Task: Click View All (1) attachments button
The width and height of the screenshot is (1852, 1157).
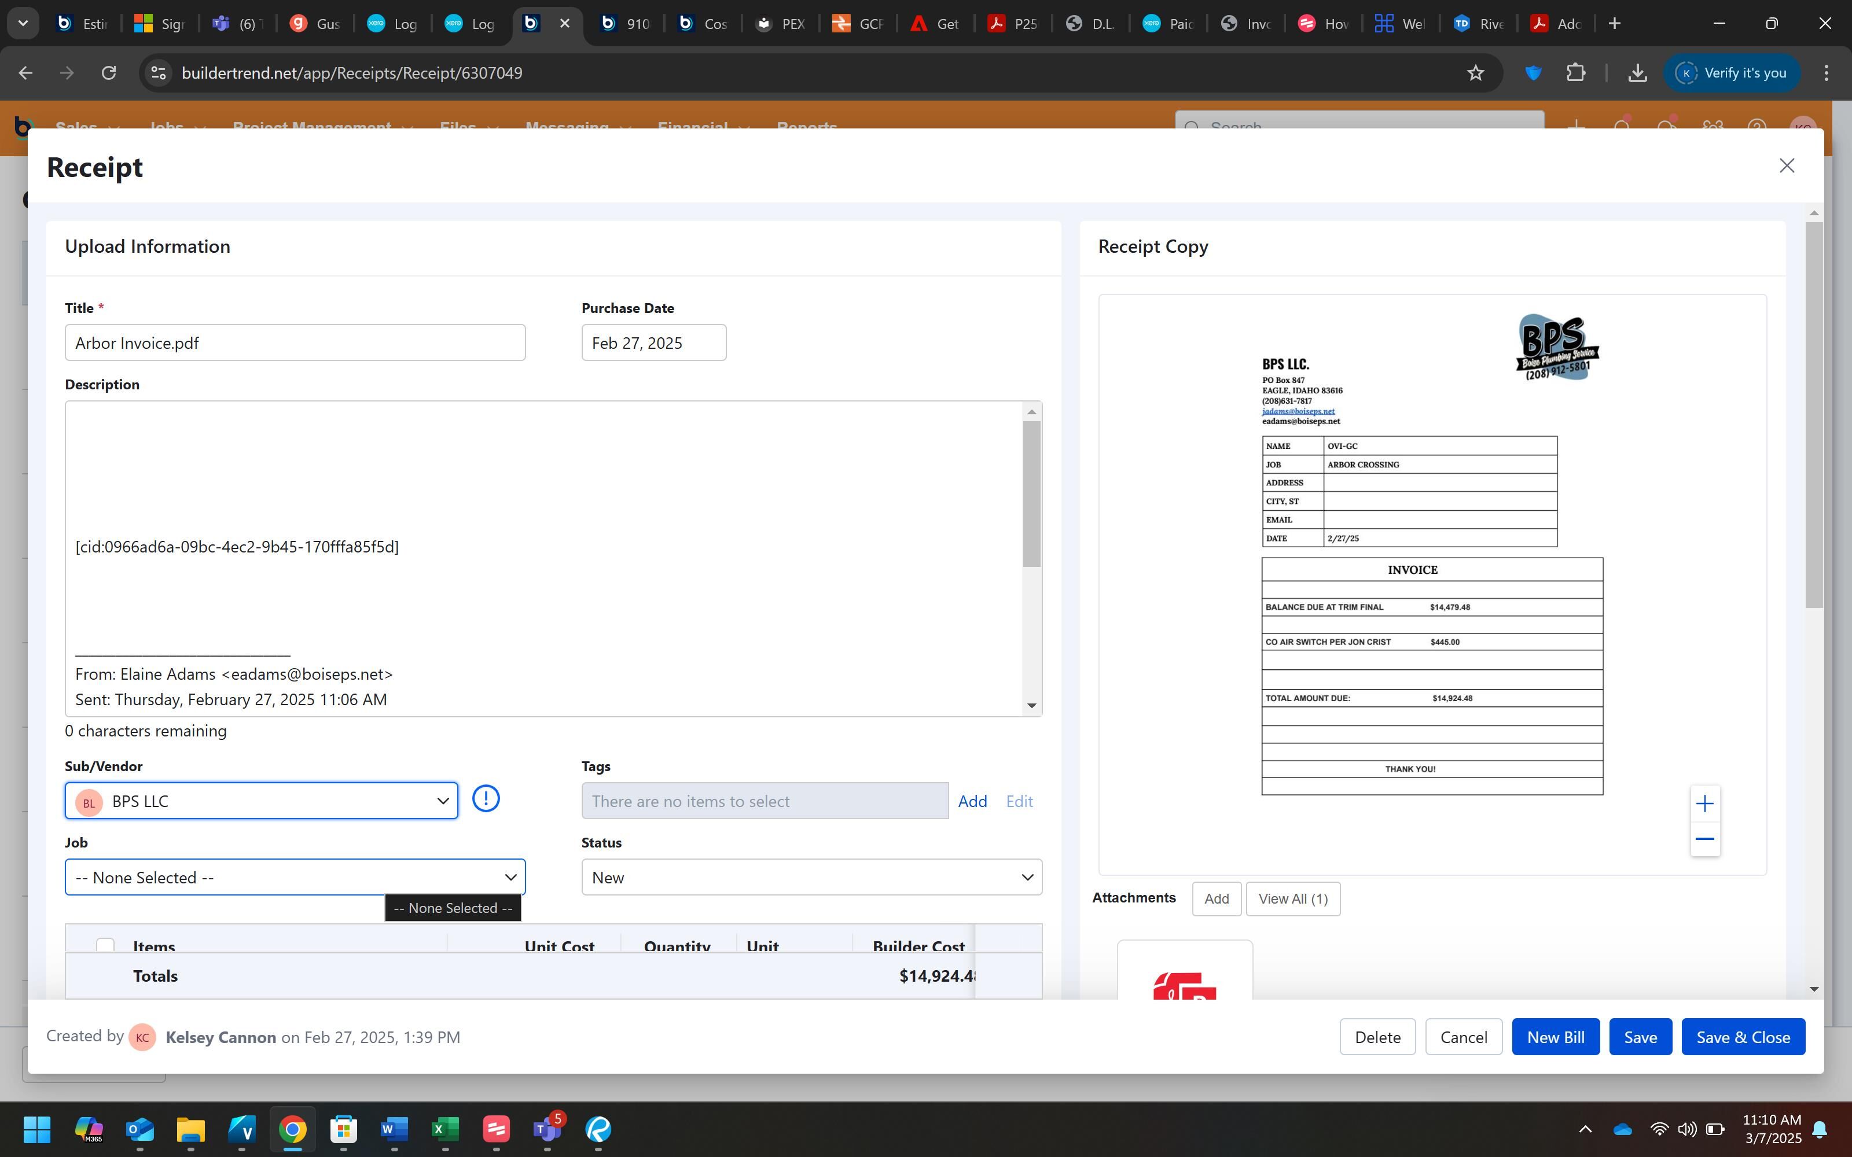Action: point(1292,898)
